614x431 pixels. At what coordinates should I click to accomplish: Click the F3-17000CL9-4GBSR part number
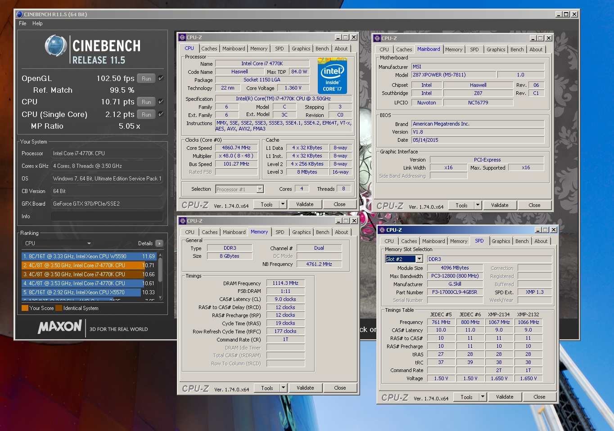click(x=455, y=292)
